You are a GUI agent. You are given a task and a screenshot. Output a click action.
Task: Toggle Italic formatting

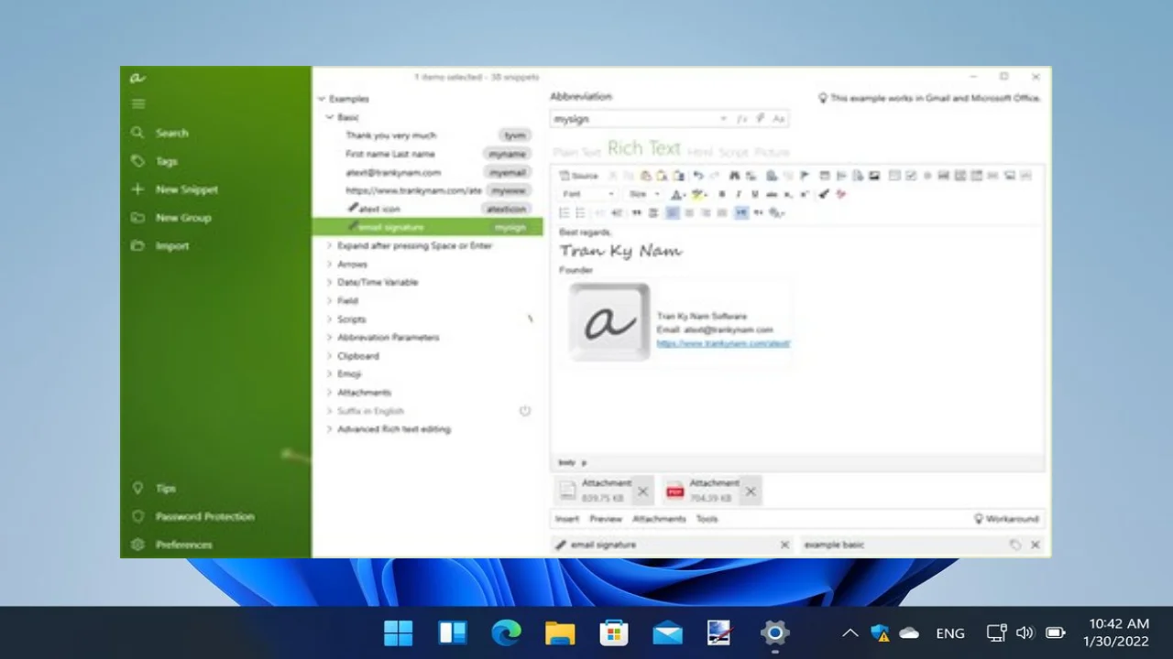click(x=739, y=194)
